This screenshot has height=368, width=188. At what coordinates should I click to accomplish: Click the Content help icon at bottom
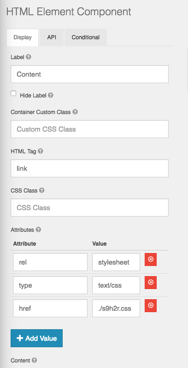(x=35, y=360)
